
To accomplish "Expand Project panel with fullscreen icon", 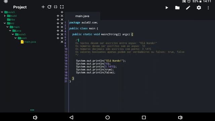I will pos(62,7).
